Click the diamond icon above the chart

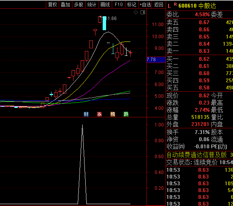[x=136, y=12]
